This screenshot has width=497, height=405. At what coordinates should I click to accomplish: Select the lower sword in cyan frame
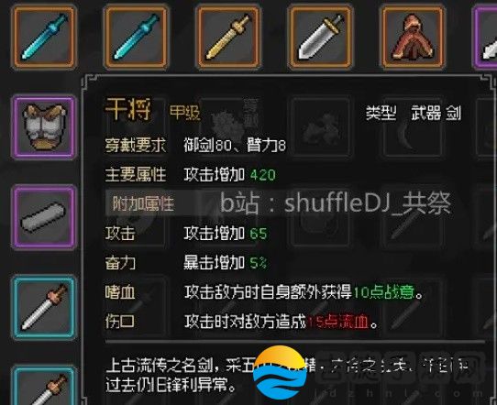click(44, 386)
